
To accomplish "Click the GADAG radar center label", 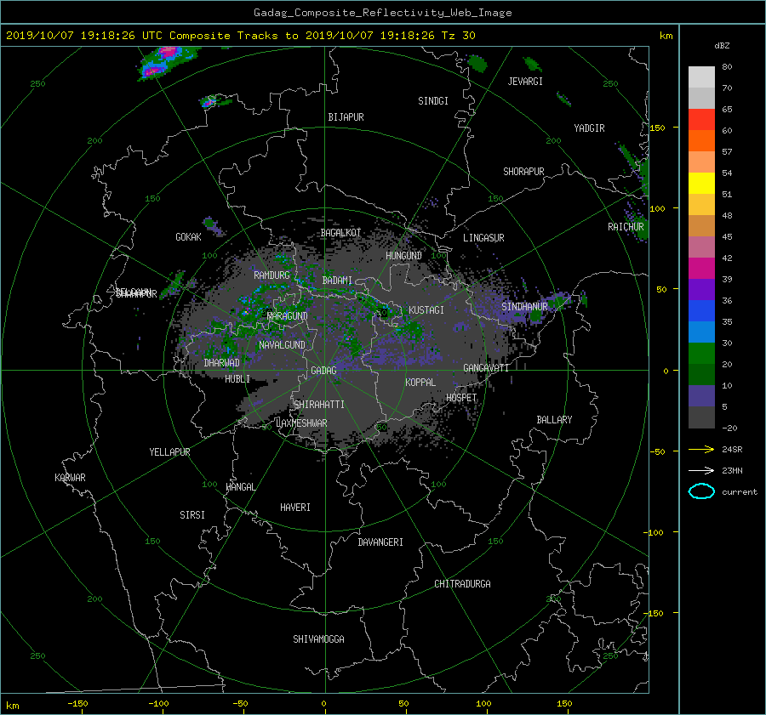I will pos(323,371).
